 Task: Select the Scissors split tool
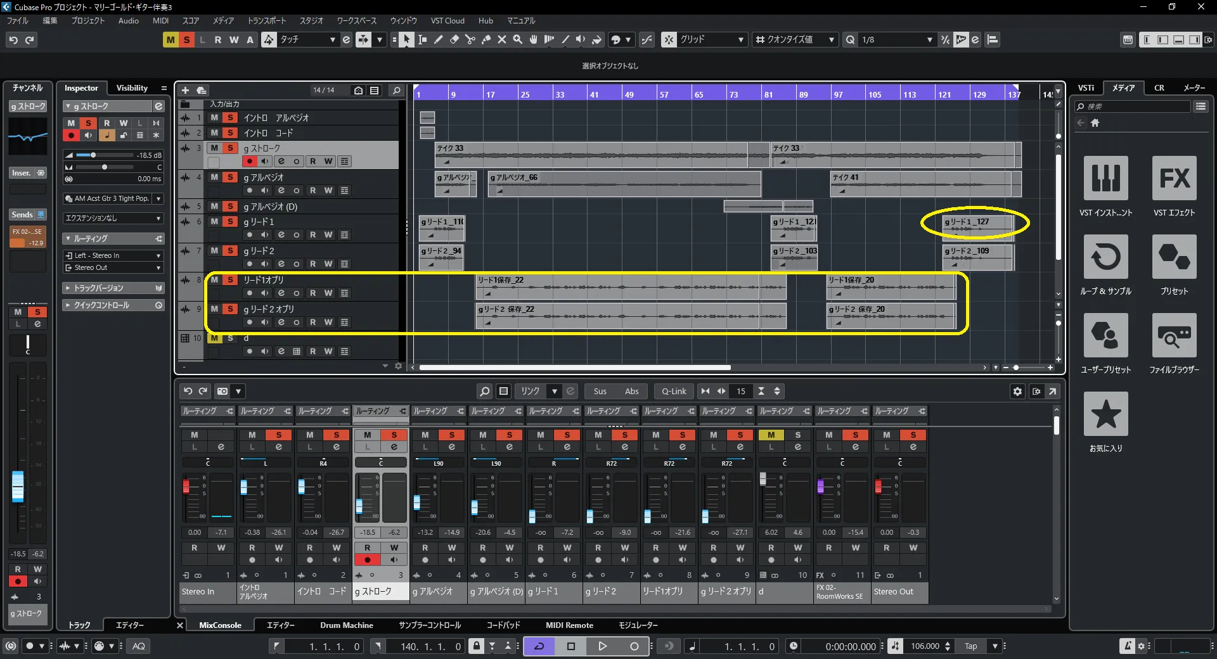(470, 40)
